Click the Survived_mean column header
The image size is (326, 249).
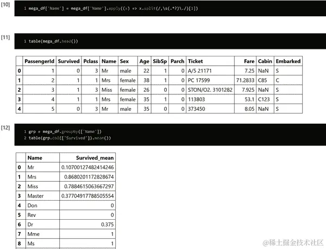(87, 158)
